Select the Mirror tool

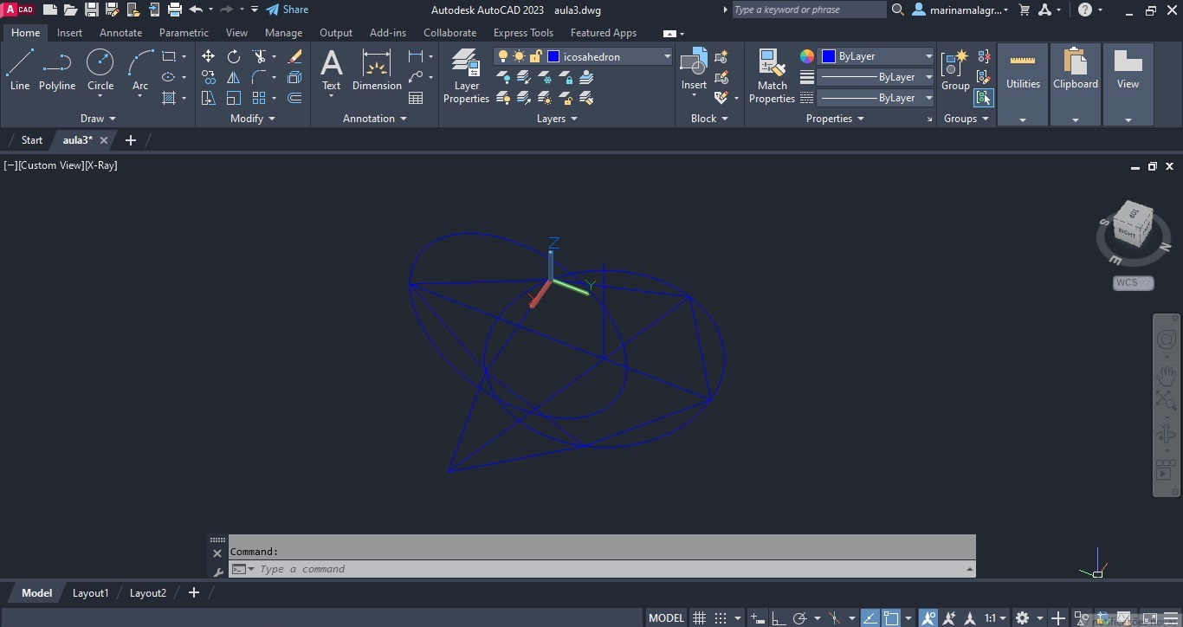(x=234, y=77)
